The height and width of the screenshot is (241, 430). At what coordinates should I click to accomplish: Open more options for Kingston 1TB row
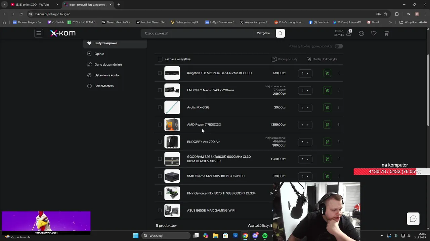click(339, 73)
